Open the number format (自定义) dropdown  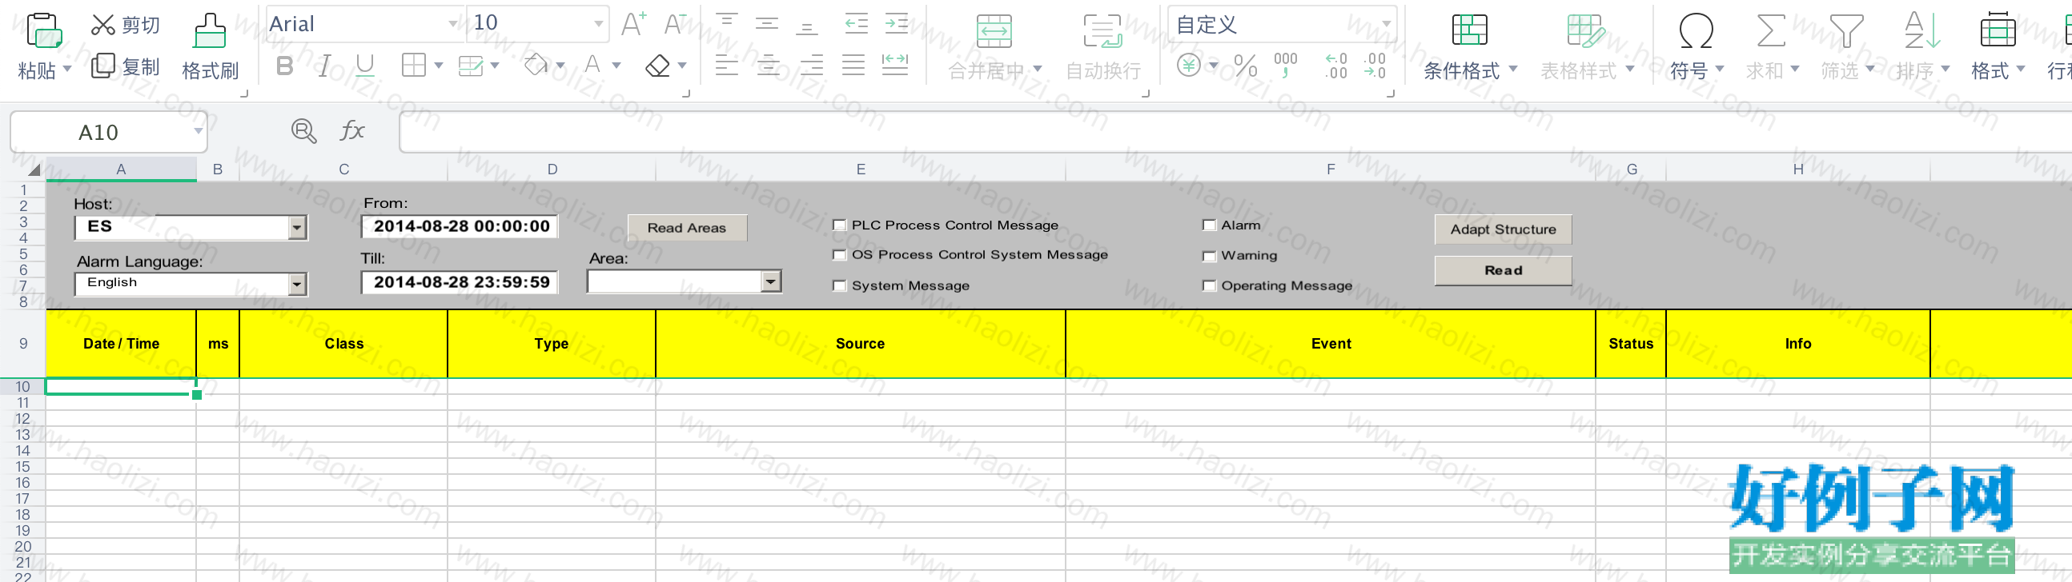click(1387, 24)
